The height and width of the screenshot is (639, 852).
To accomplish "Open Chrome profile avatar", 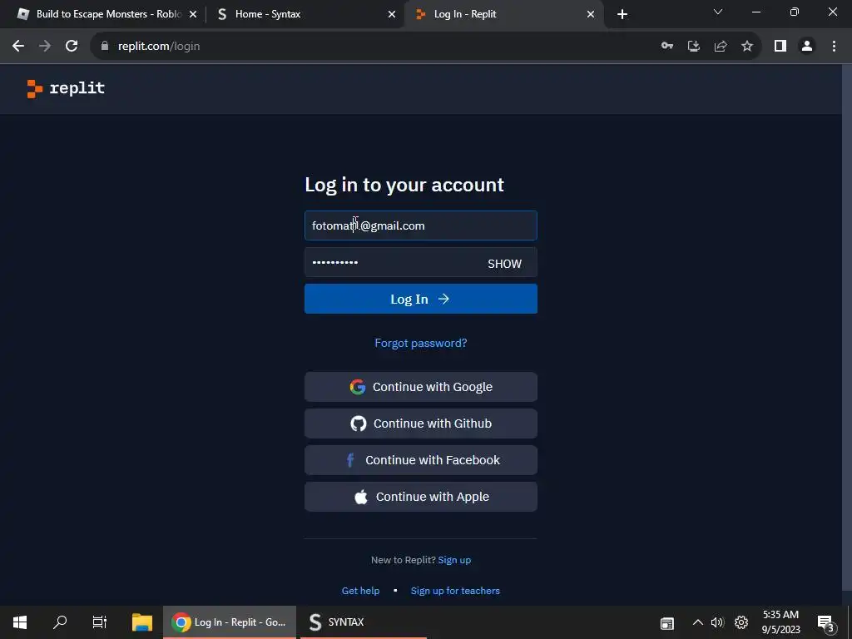I will tap(807, 47).
